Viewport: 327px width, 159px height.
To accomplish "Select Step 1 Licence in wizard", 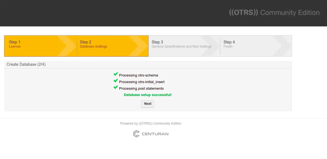I will 40,46.
